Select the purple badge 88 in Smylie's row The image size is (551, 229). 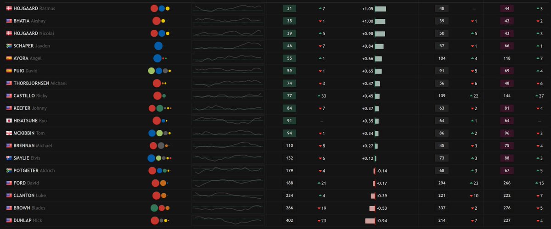point(507,158)
